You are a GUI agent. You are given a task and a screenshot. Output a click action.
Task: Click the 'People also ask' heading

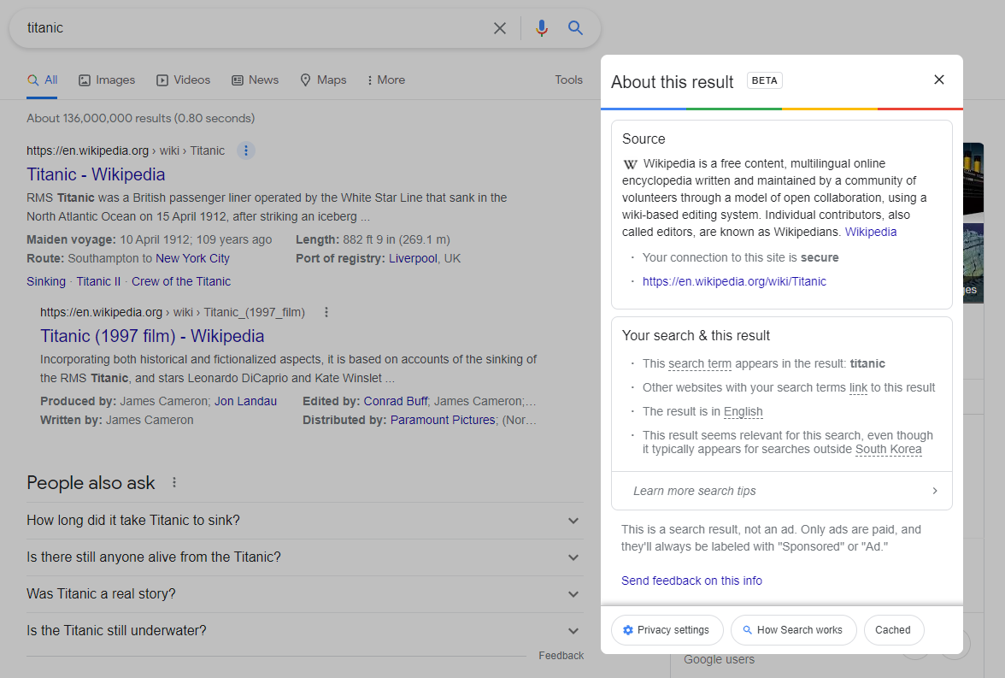pyautogui.click(x=91, y=483)
